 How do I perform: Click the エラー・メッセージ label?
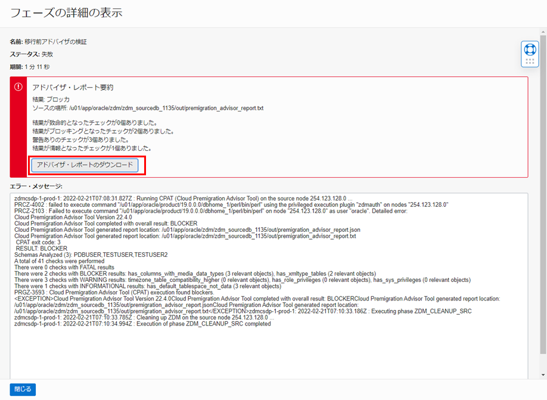point(36,186)
